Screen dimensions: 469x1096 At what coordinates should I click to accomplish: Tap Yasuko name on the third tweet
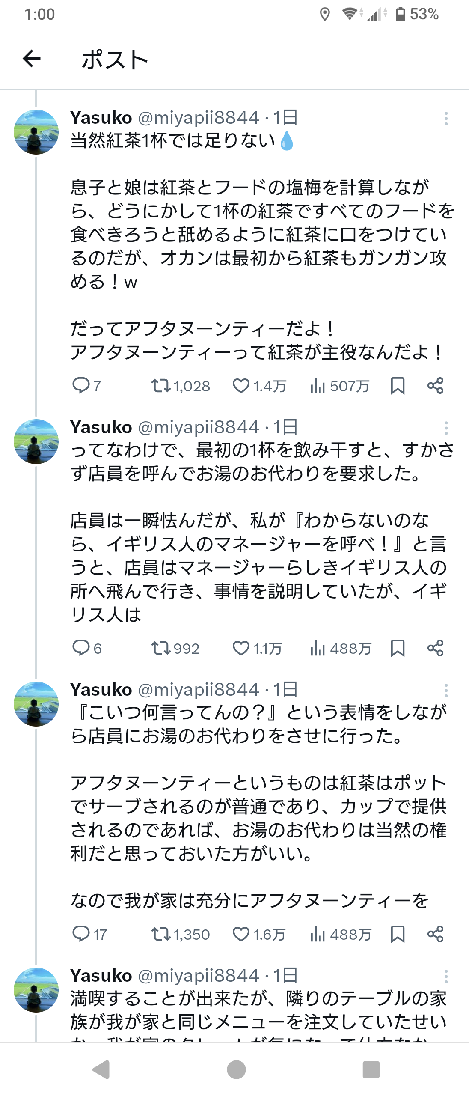coord(101,689)
